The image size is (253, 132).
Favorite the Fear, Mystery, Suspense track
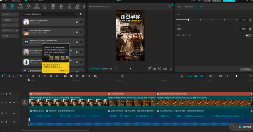tap(77, 32)
